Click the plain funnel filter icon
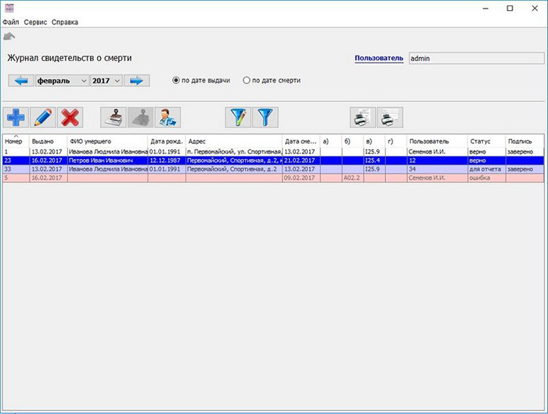The image size is (548, 414). (x=266, y=117)
